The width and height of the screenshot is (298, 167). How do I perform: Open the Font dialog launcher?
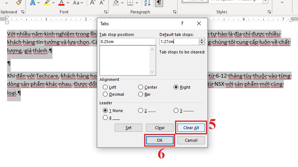[x=106, y=12]
